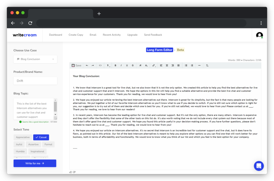
Task: Go back in the browser
Action: pyautogui.click(x=13, y=23)
